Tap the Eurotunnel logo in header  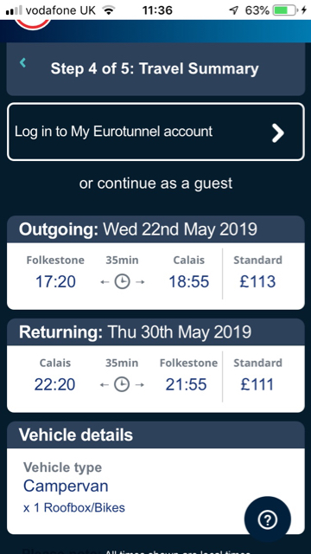pyautogui.click(x=33, y=24)
